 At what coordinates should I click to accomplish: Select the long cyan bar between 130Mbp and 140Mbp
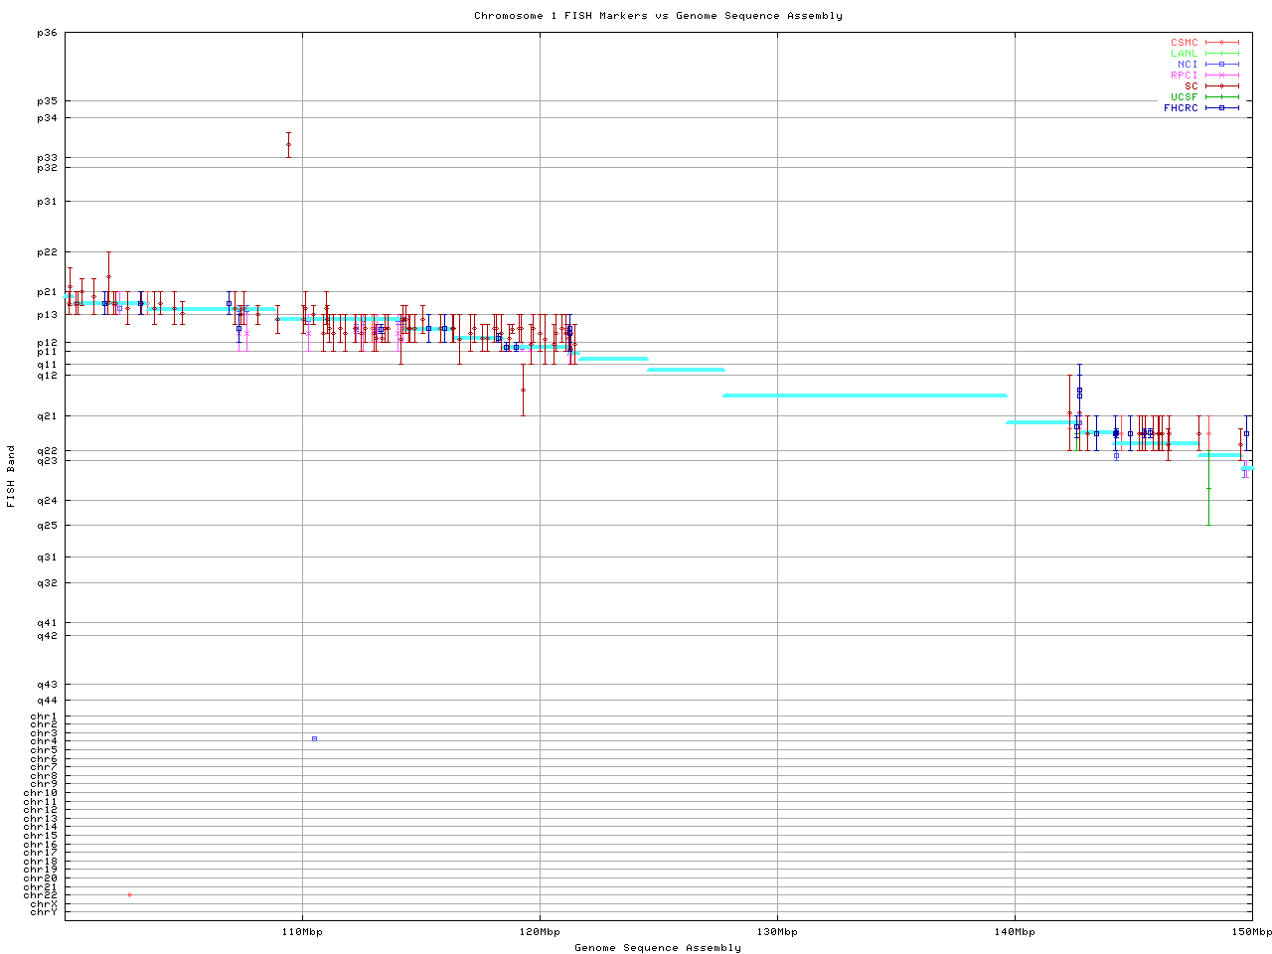865,396
